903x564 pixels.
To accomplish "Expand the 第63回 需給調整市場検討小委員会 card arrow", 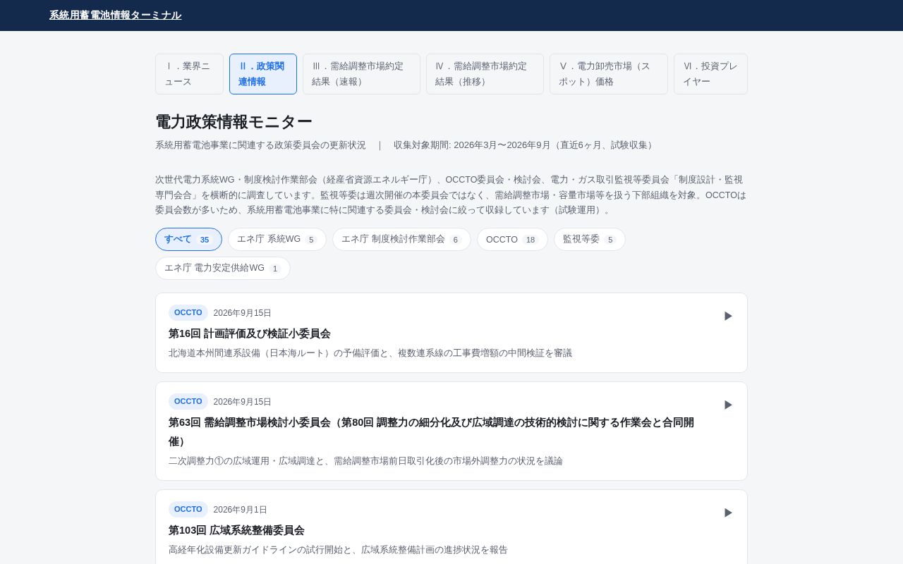I will 728,405.
